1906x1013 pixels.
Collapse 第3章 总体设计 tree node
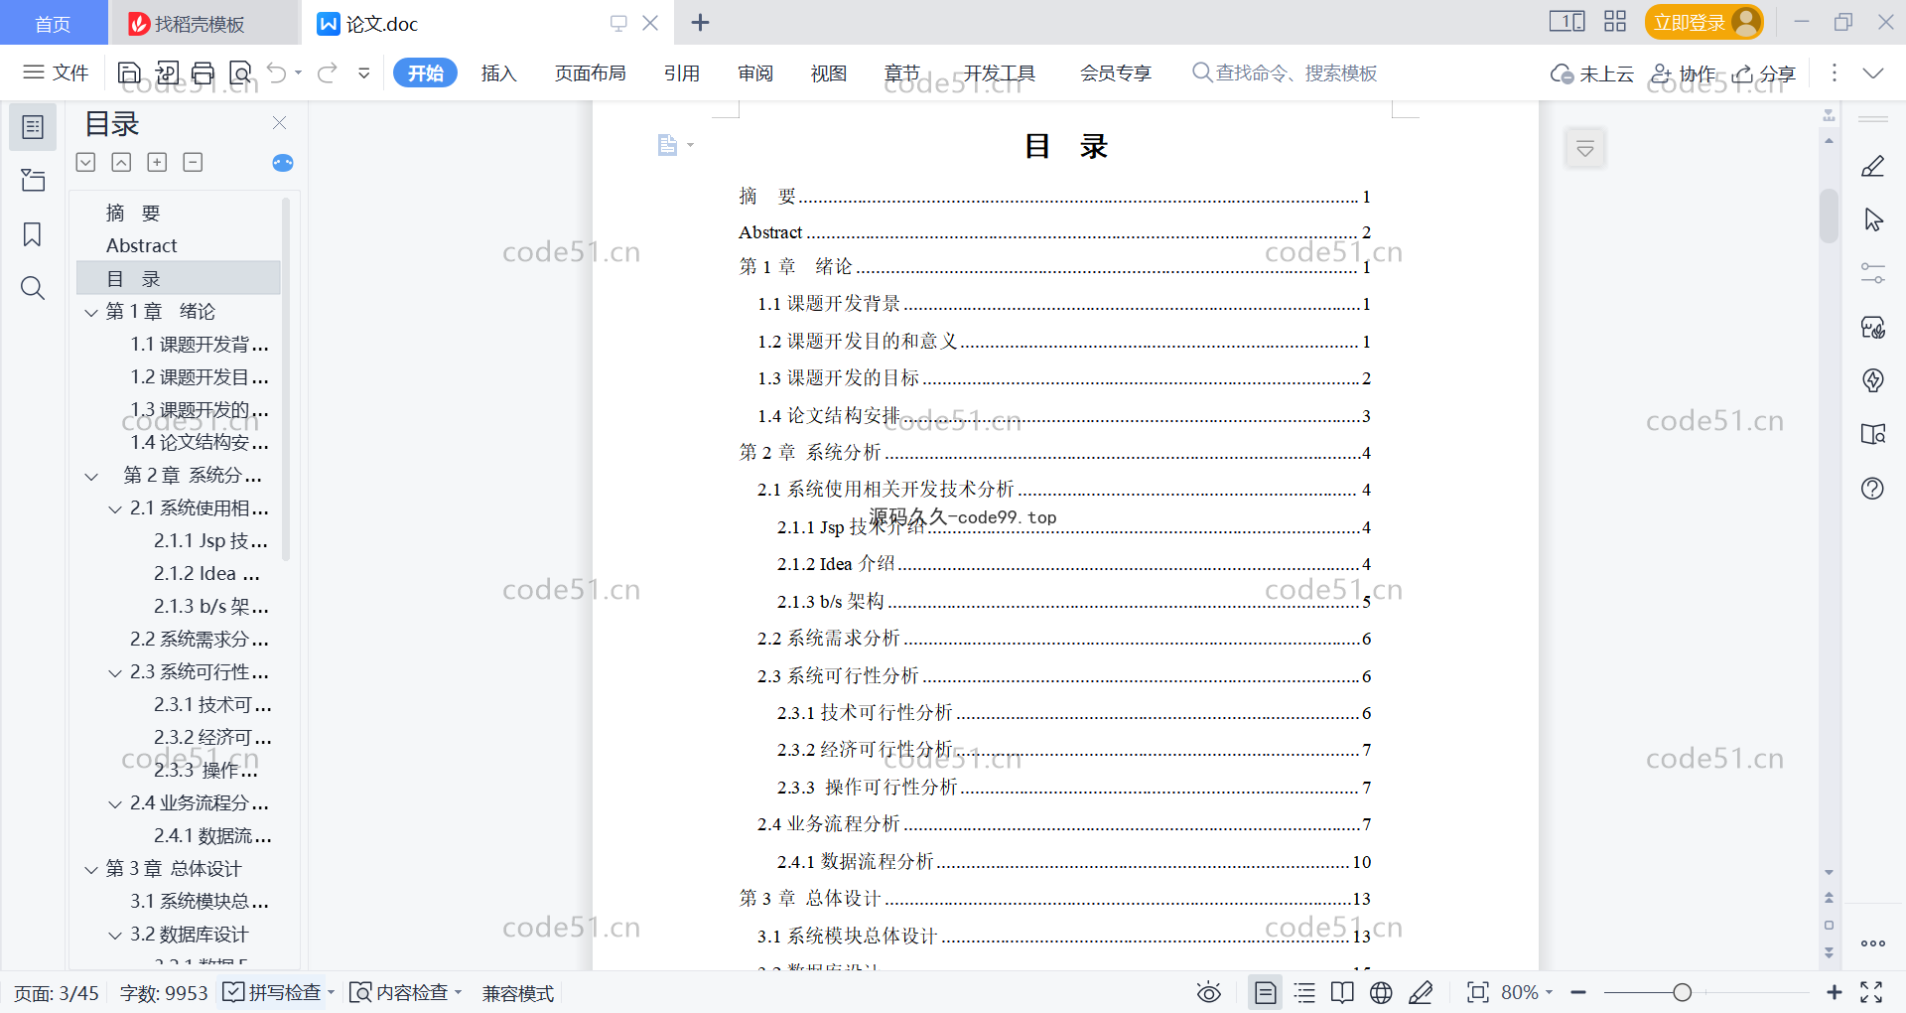[x=91, y=869]
